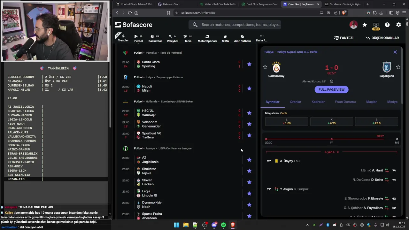
Task: Open Spotify from the taskbar
Action: (223, 225)
